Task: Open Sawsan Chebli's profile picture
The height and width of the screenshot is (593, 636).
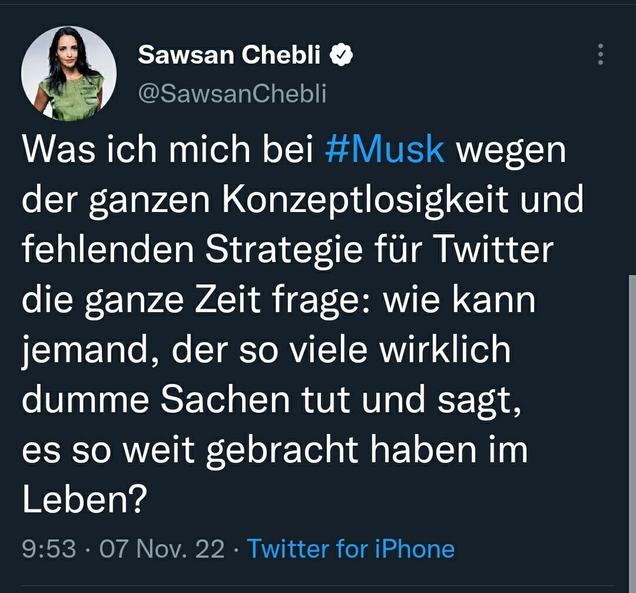Action: 69,74
